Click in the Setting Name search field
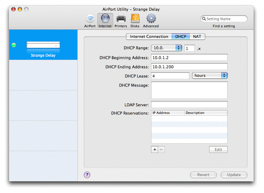264x193 pixels. [226, 19]
